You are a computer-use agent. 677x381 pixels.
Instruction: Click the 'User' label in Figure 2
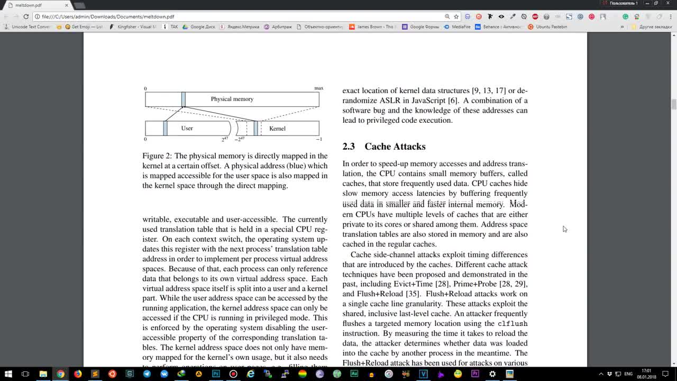[x=187, y=128]
